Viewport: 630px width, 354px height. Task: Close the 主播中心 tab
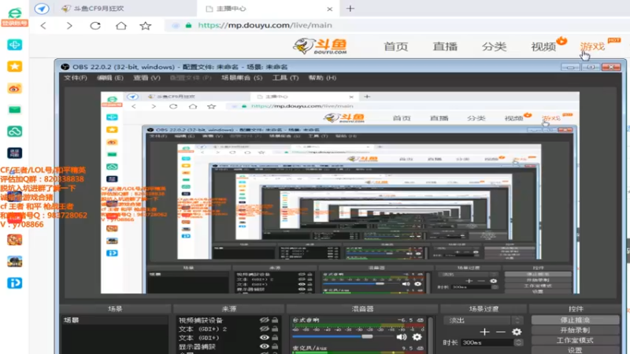[x=329, y=9]
